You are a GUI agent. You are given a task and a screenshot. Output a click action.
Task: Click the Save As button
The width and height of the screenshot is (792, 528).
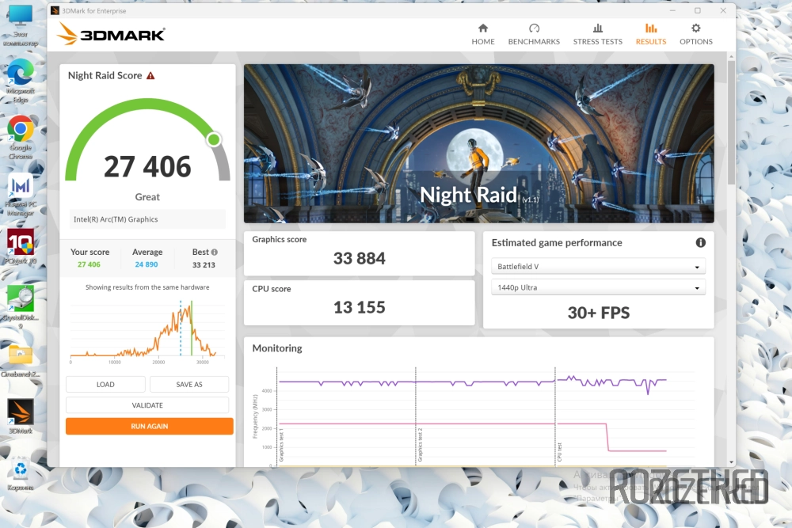(189, 385)
